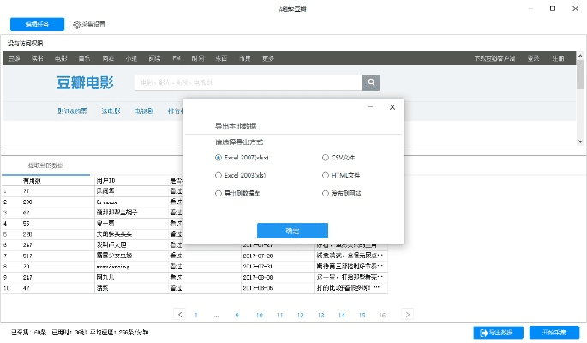Viewport: 587px width, 343px height.
Task: Open 时间 in Douban top navigation
Action: click(x=198, y=58)
